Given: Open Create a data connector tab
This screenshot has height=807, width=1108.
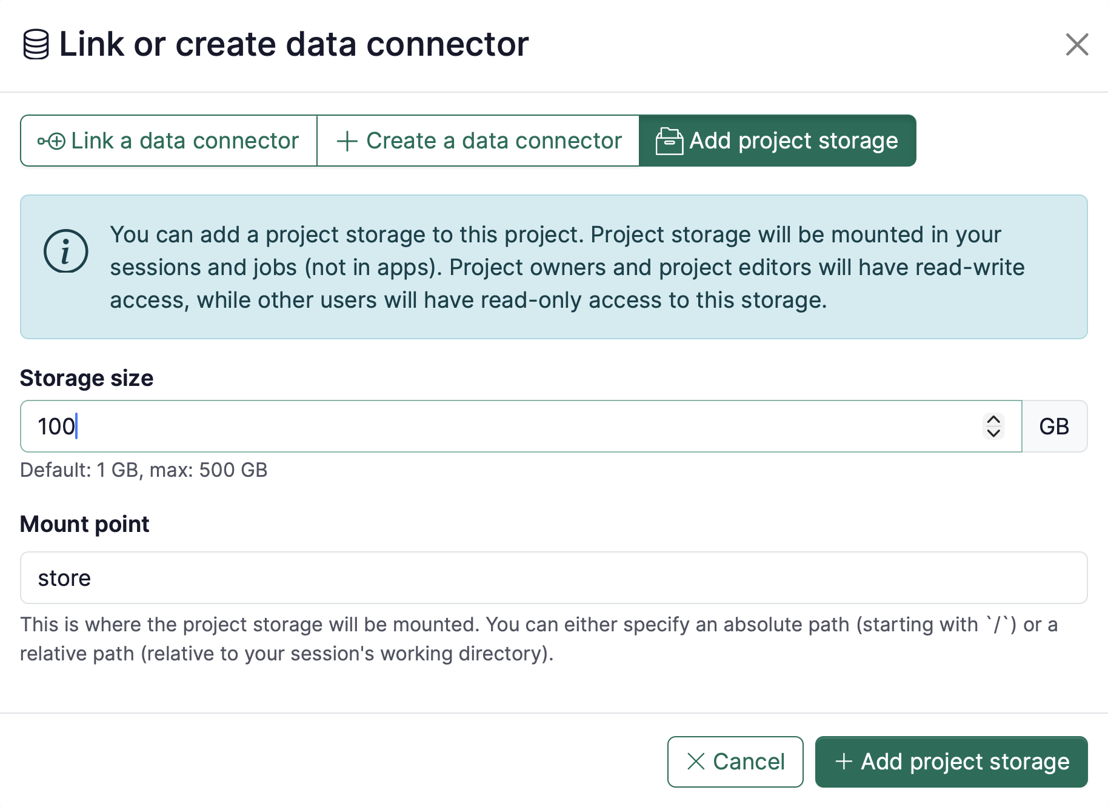Looking at the screenshot, I should point(478,141).
